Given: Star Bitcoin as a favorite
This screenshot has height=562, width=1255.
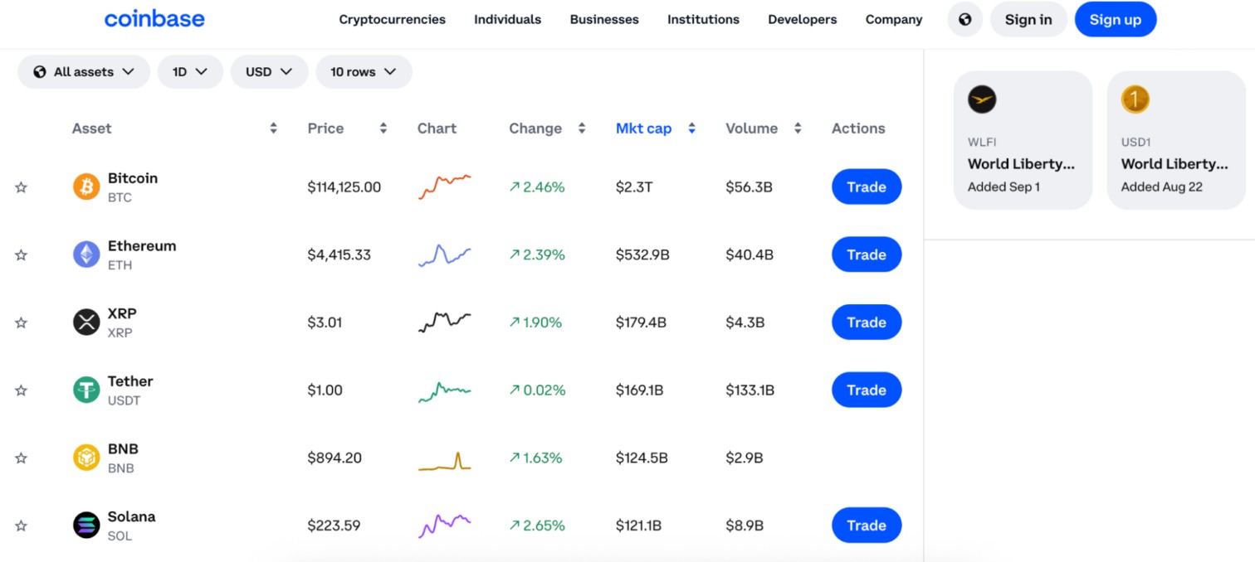Looking at the screenshot, I should click(21, 187).
